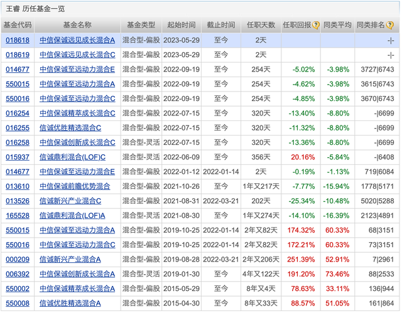Open code 014677 in the 254天 row
The image size is (402, 313).
(x=18, y=70)
